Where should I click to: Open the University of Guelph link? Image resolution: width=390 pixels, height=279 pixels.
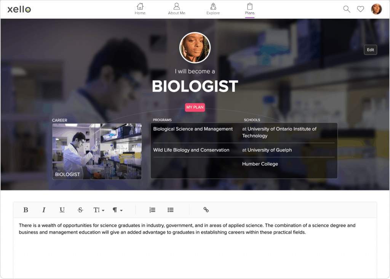pyautogui.click(x=269, y=150)
